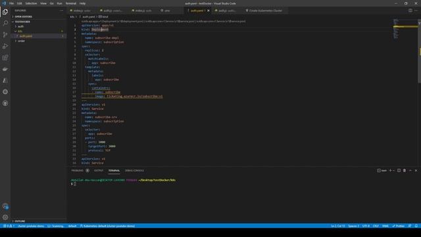
Task: Click the kind breadcrumb item
Action: 103,16
